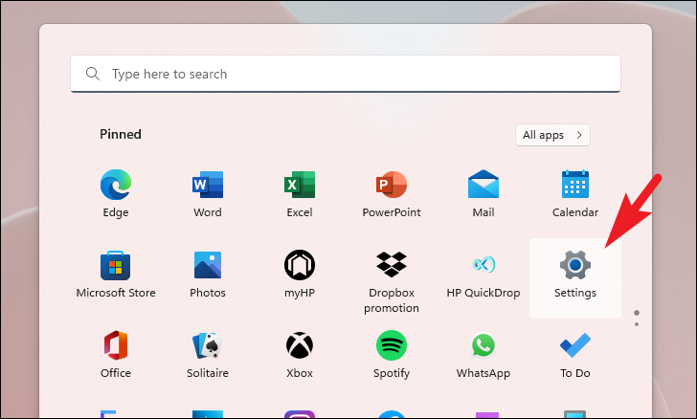The image size is (697, 419).
Task: Expand the All apps list
Action: (552, 135)
